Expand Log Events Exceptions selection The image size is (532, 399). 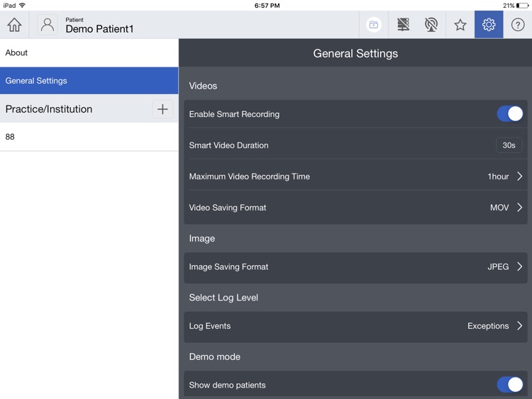coord(355,326)
